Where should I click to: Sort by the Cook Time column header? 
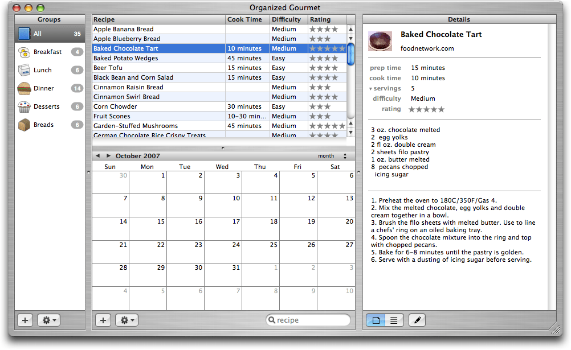click(248, 20)
